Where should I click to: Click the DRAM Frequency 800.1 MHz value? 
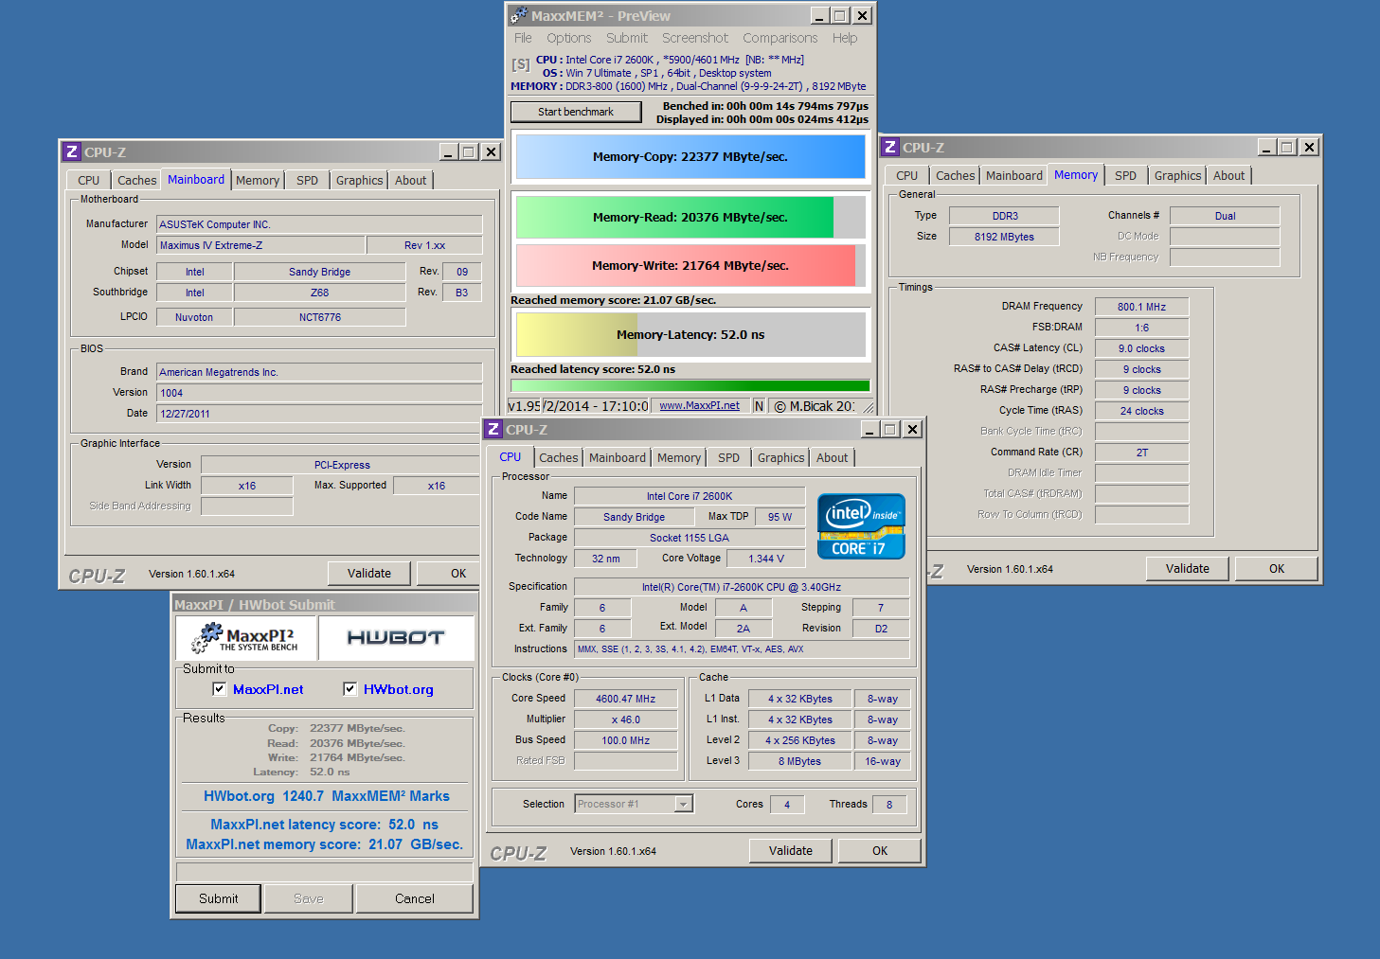point(1141,307)
